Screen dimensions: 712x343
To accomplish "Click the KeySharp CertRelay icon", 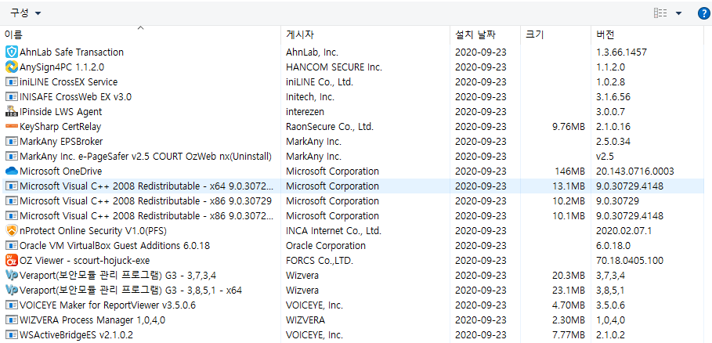I will [x=11, y=127].
